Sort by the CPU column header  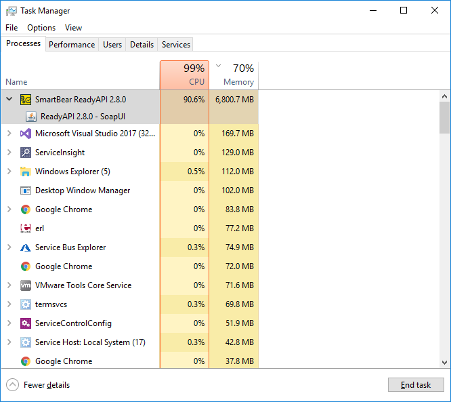pos(184,75)
